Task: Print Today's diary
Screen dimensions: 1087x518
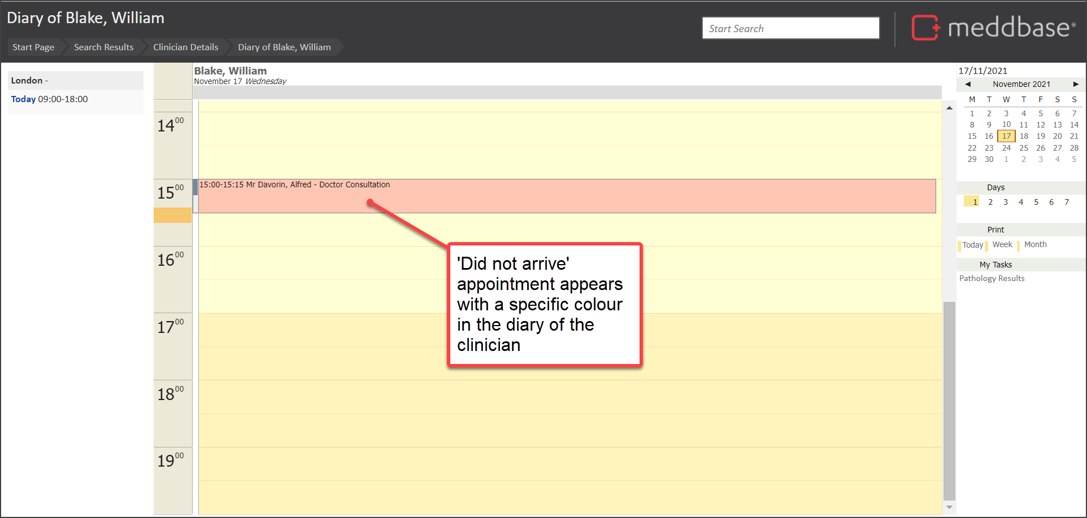Action: coord(972,245)
